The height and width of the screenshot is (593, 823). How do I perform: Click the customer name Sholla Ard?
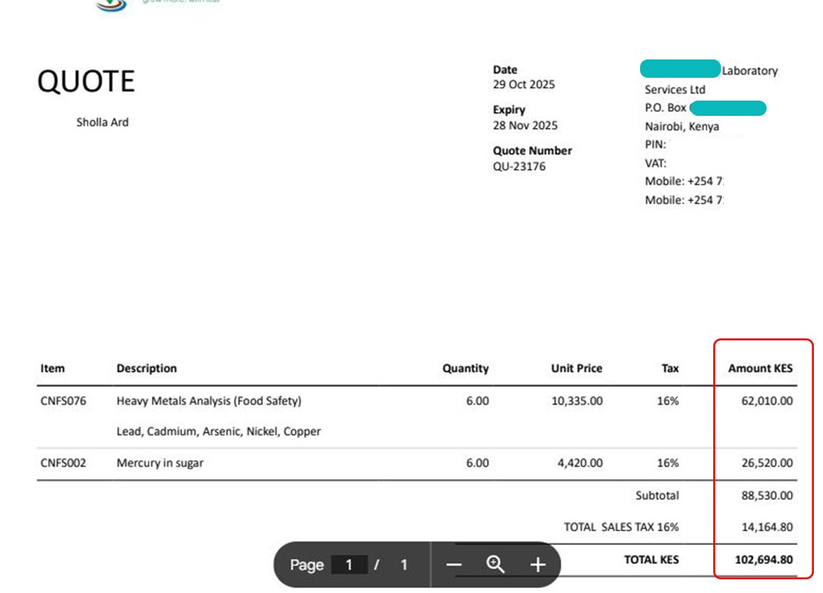point(102,122)
